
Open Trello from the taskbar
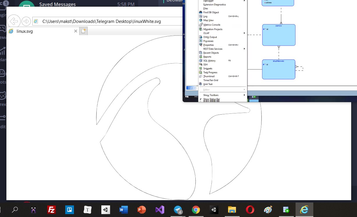coord(70,210)
